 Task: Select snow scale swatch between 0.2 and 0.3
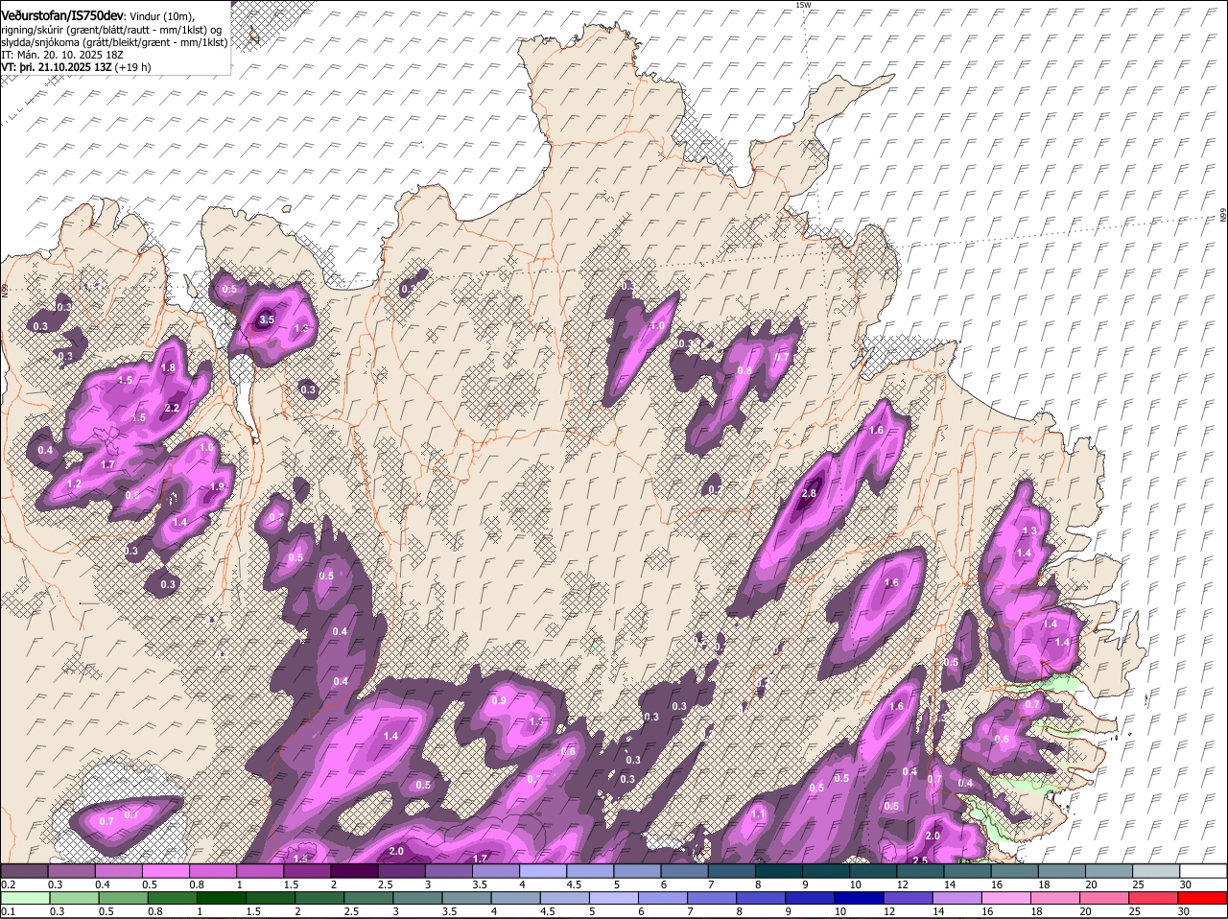click(x=24, y=871)
